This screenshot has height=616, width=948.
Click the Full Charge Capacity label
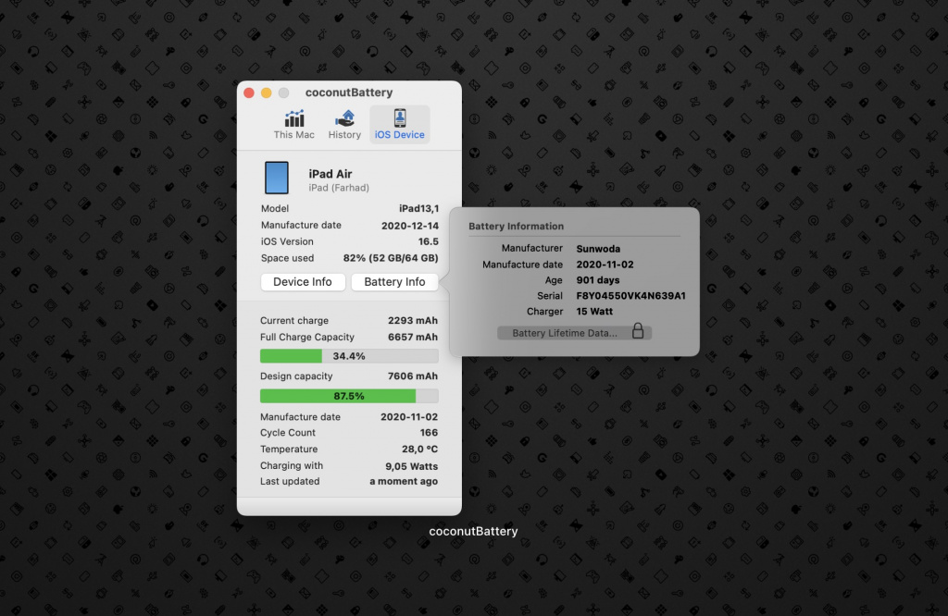click(x=307, y=337)
